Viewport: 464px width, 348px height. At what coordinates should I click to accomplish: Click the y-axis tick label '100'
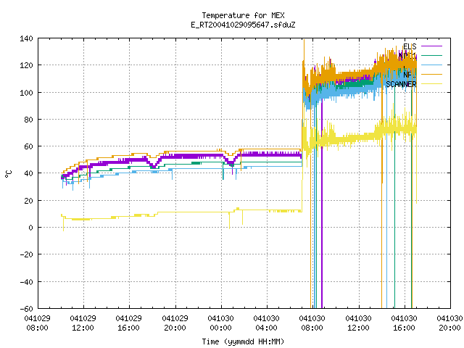(26, 93)
